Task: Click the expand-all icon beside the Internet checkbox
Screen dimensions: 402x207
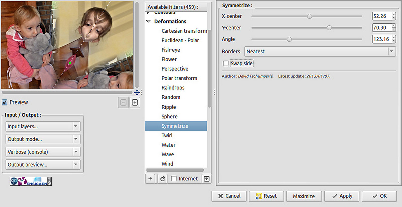Action: [x=206, y=178]
